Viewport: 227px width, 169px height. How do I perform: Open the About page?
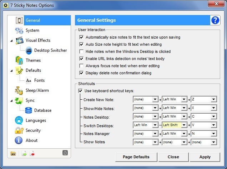[x=31, y=140]
